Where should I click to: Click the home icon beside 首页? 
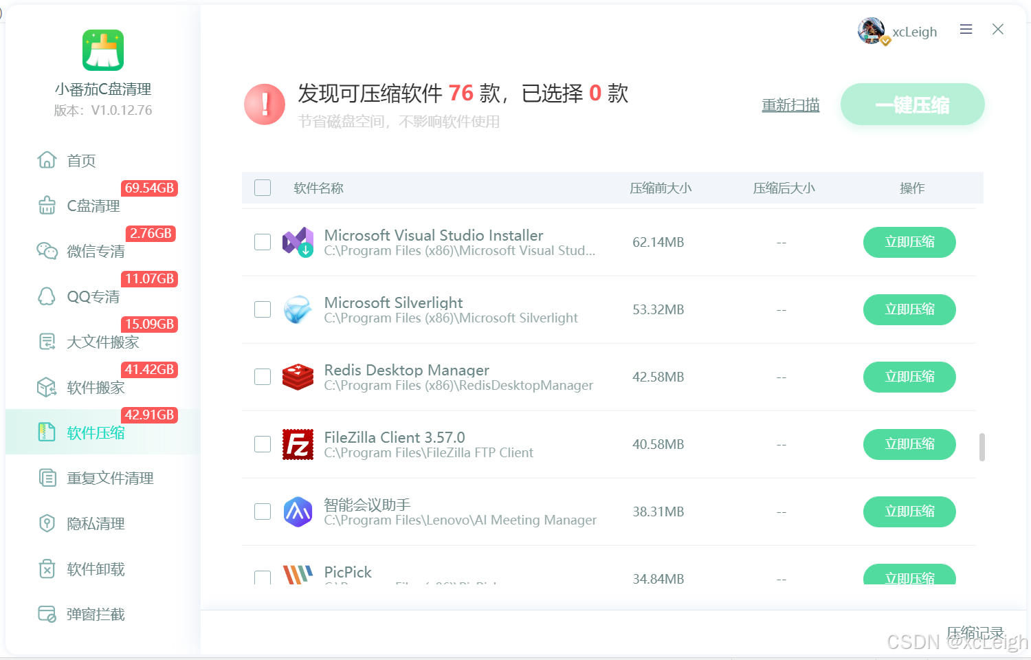[x=47, y=160]
